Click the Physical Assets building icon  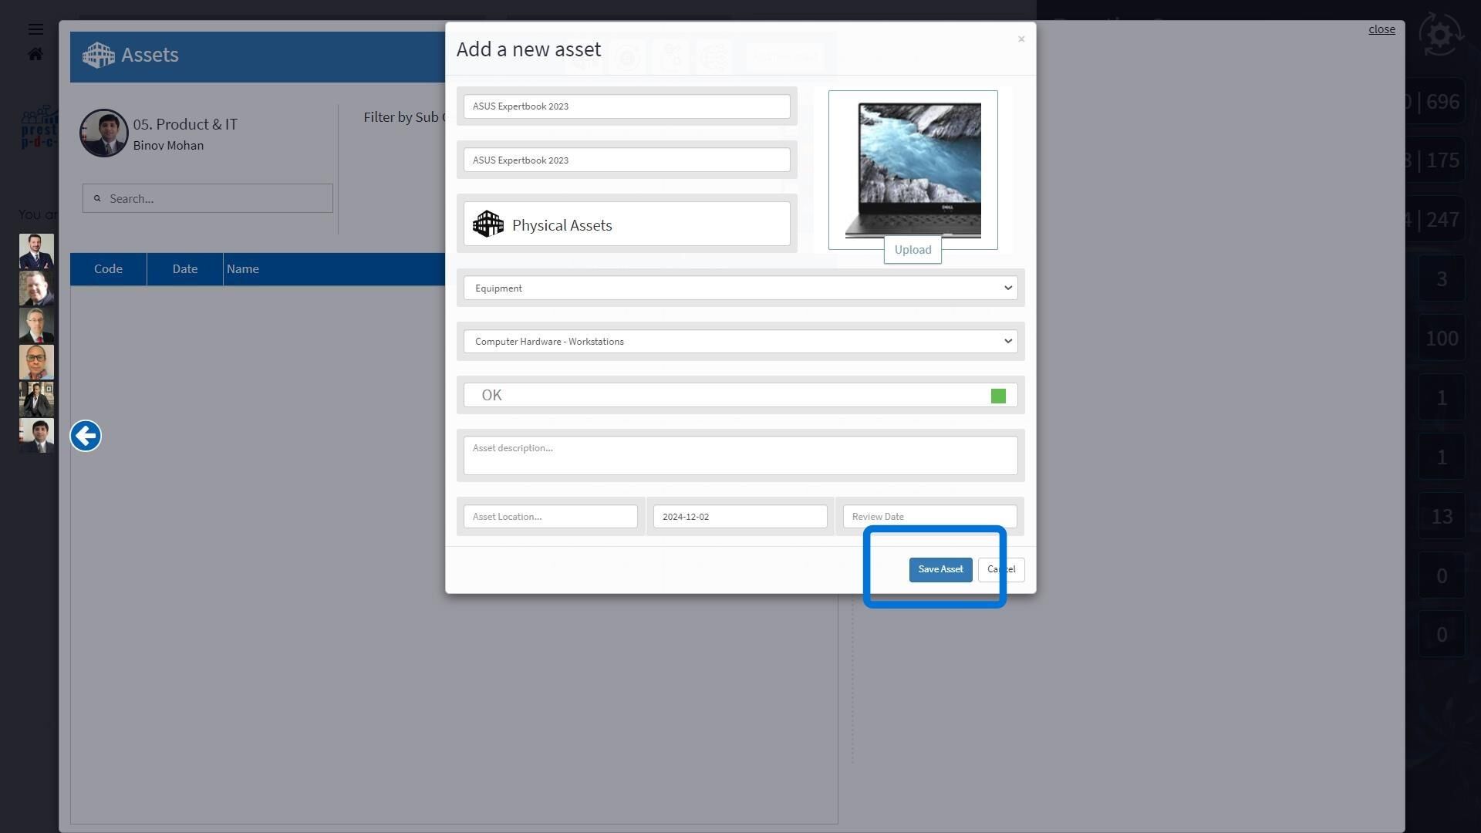488,224
